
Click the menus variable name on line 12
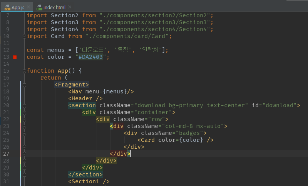pos(56,50)
